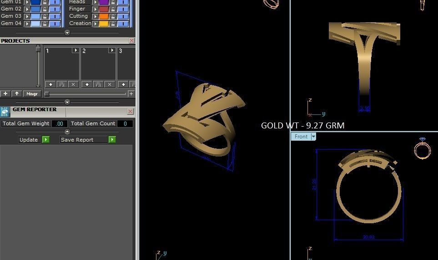
Task: Open the arrow menu of project slot 2
Action: click(112, 50)
